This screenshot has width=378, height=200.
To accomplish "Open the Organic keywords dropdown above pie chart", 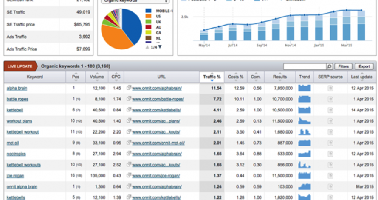I will (x=135, y=1).
